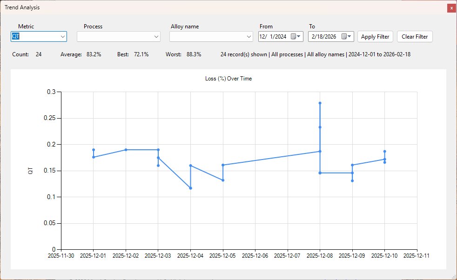Click the QT vertical axis label
Image resolution: width=457 pixels, height=280 pixels.
pyautogui.click(x=30, y=171)
